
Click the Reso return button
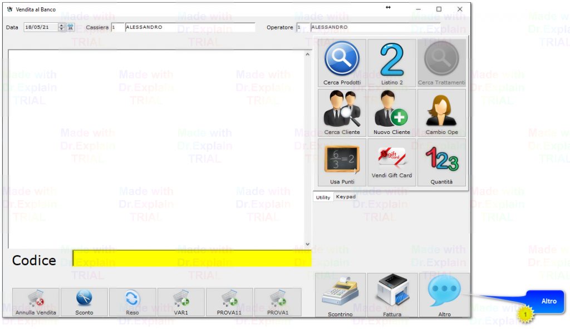[x=132, y=302]
